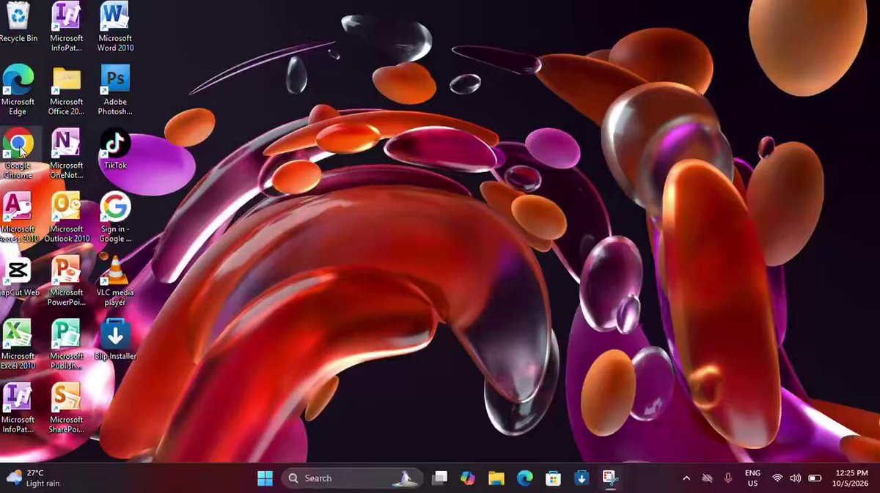Click the TikTok desktop icon

115,149
